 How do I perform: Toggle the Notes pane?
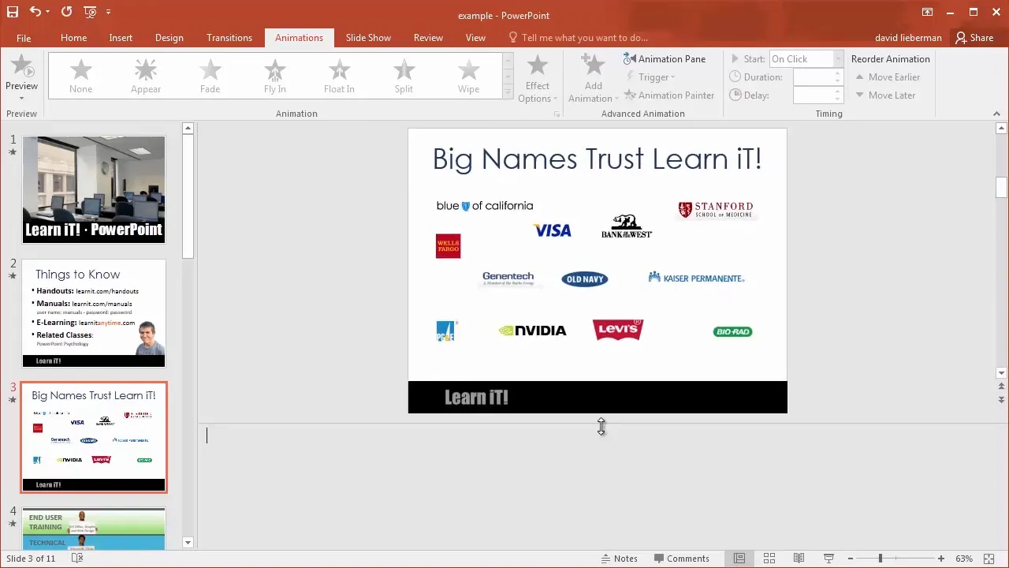point(618,559)
